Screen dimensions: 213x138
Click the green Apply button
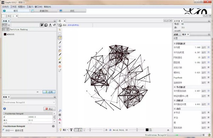(x=49, y=92)
